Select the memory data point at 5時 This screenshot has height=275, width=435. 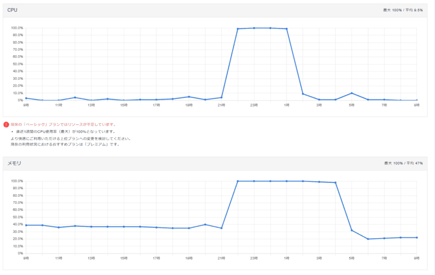(x=351, y=230)
